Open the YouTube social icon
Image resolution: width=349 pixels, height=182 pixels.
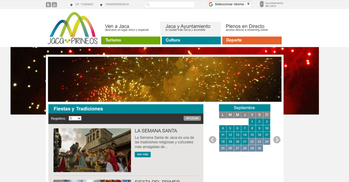54,4
